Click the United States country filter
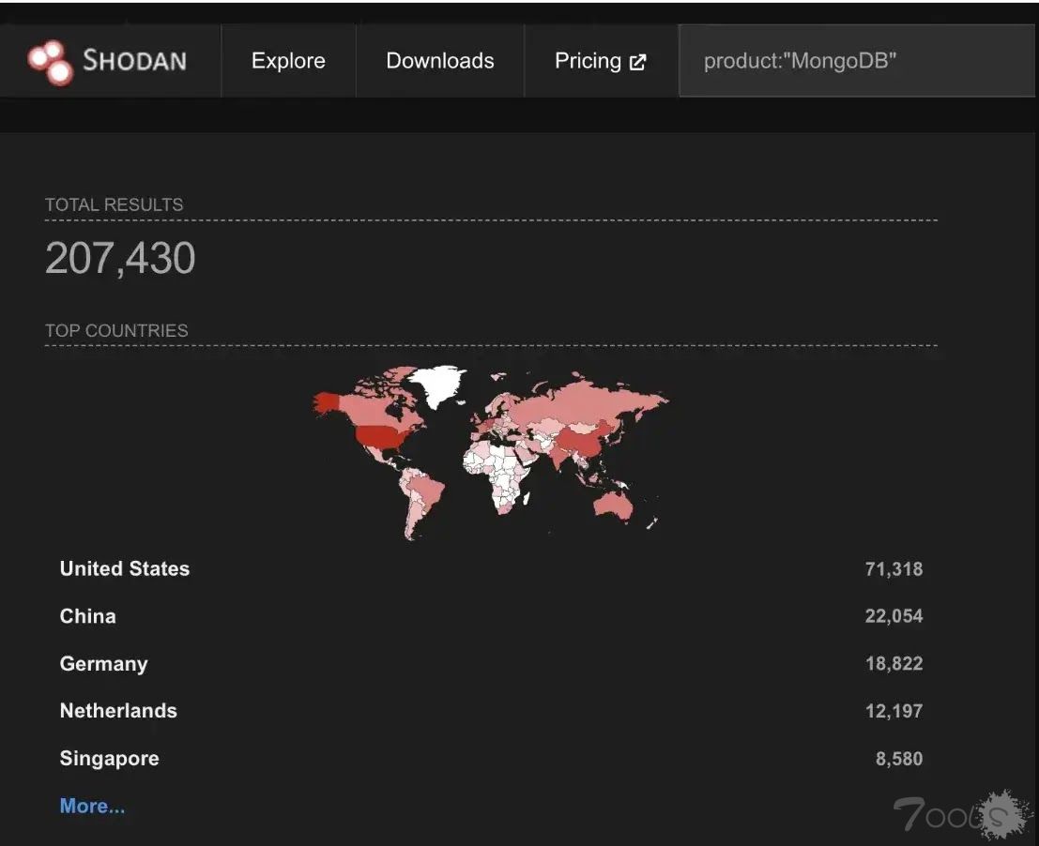Image resolution: width=1039 pixels, height=846 pixels. 125,568
